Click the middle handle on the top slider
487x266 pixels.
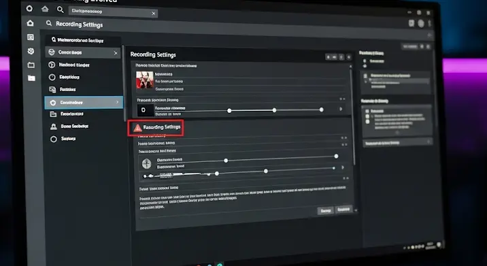274,110
